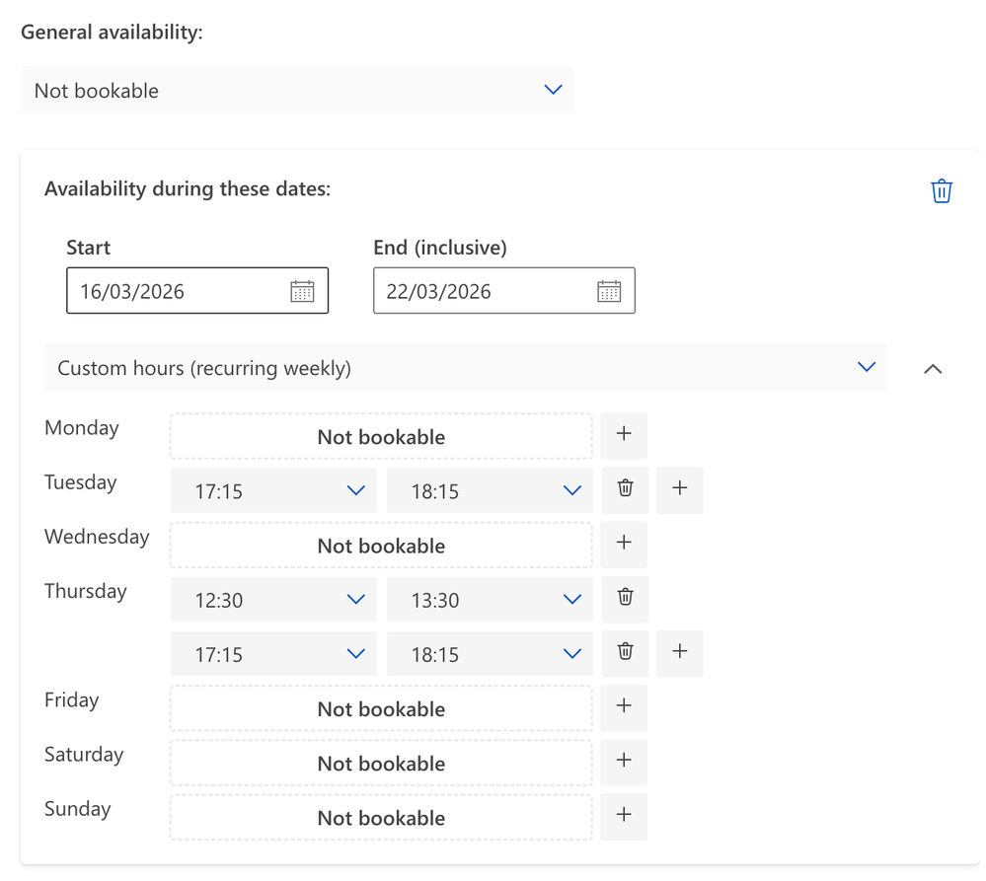The height and width of the screenshot is (881, 986).
Task: Delete the availability date range block
Action: point(941,190)
